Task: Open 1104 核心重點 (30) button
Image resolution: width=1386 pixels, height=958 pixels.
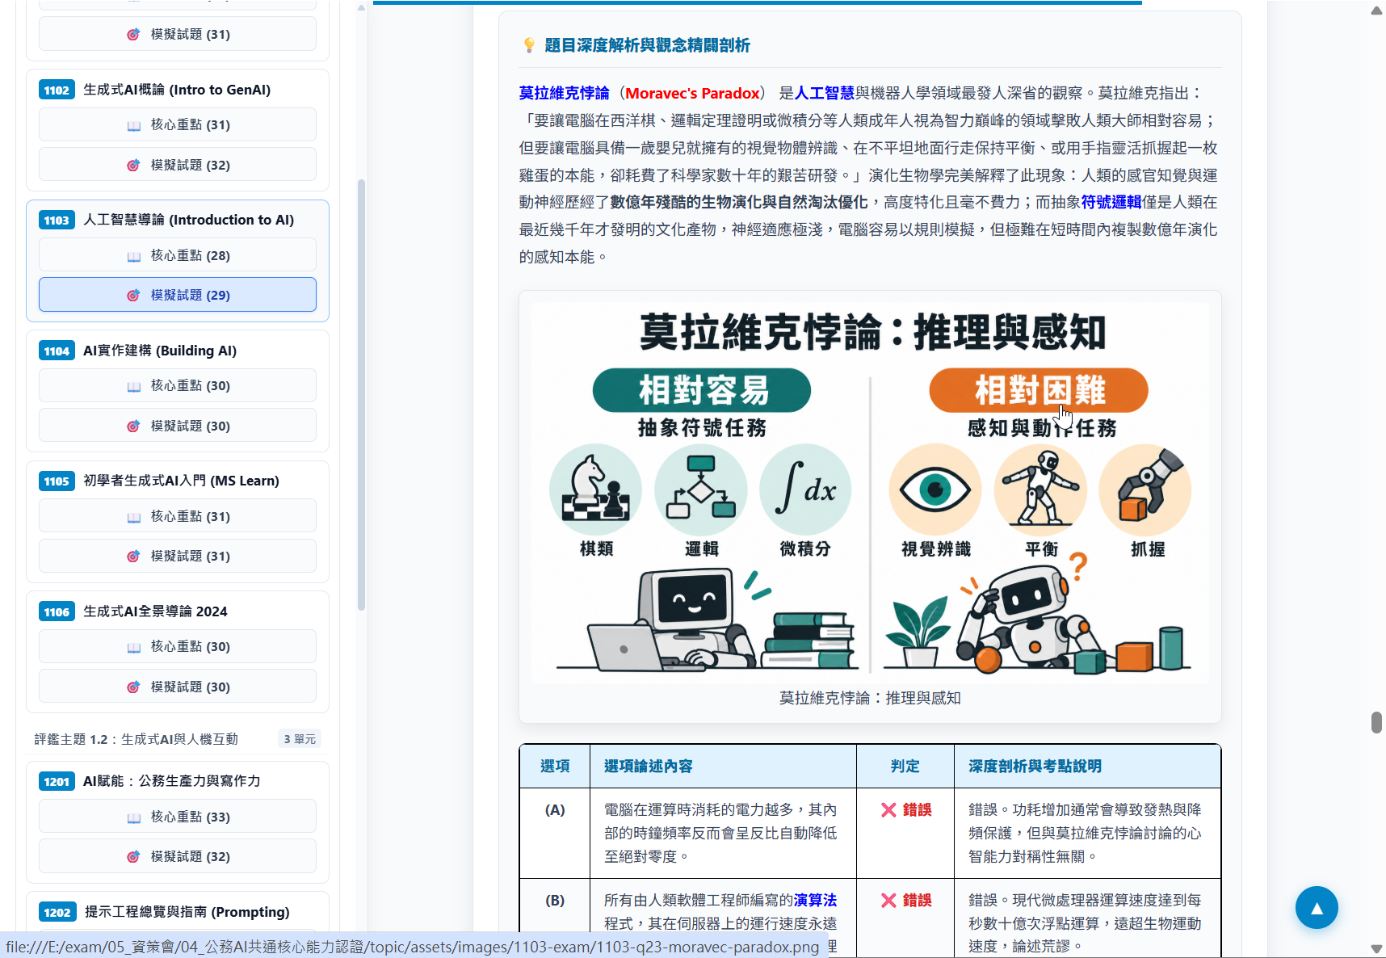Action: 178,385
